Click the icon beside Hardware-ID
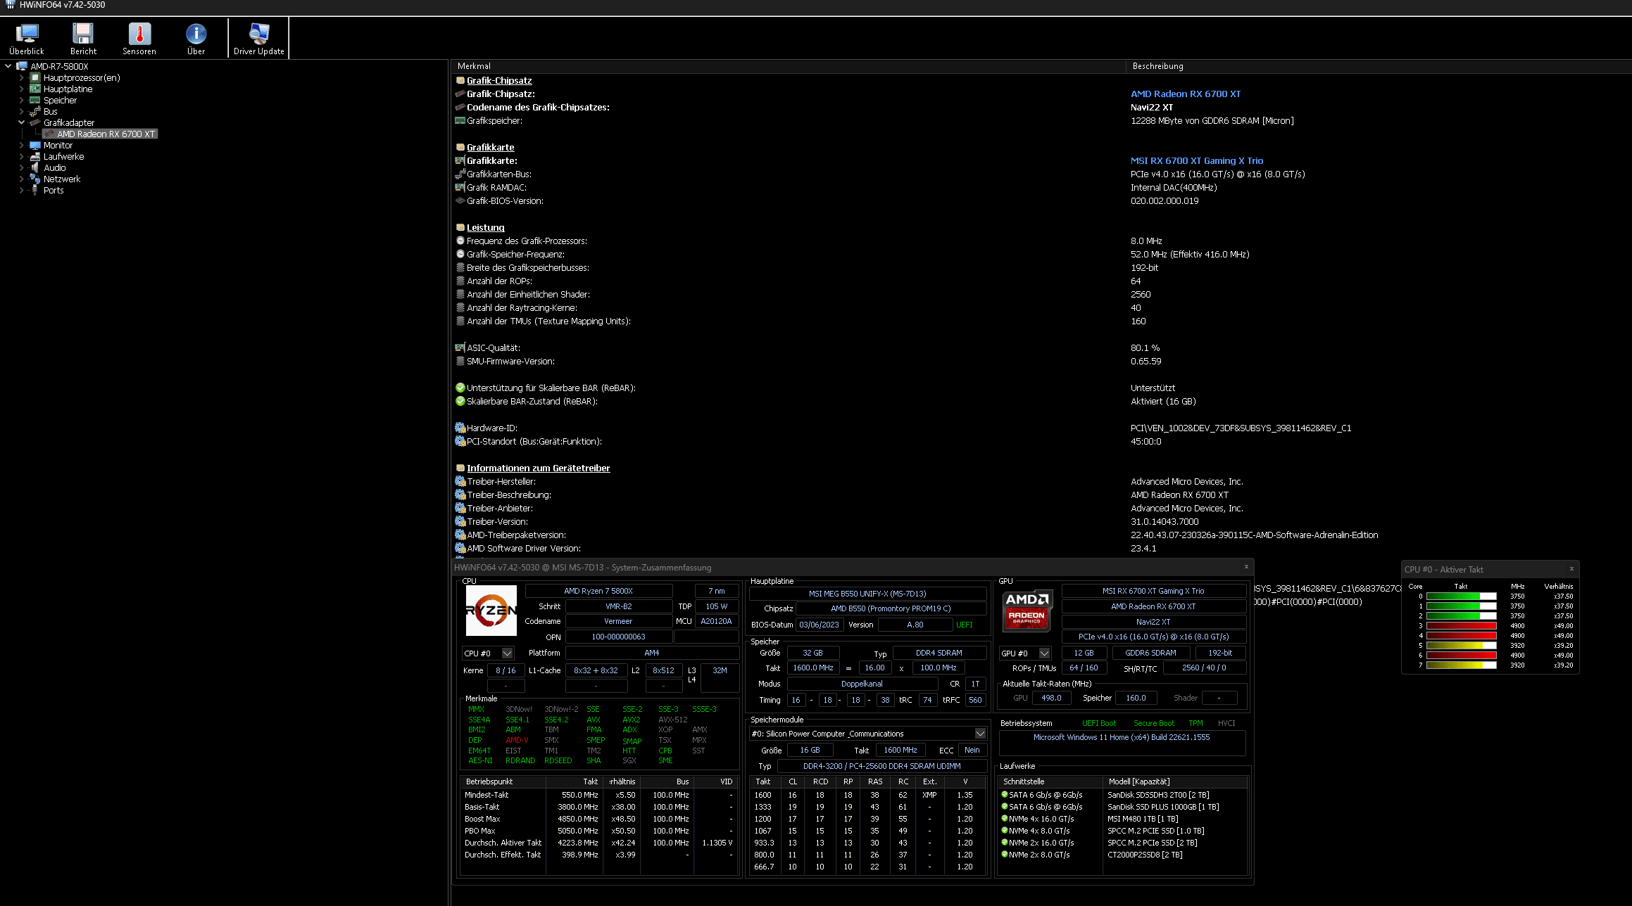Viewport: 1632px width, 906px height. click(460, 428)
